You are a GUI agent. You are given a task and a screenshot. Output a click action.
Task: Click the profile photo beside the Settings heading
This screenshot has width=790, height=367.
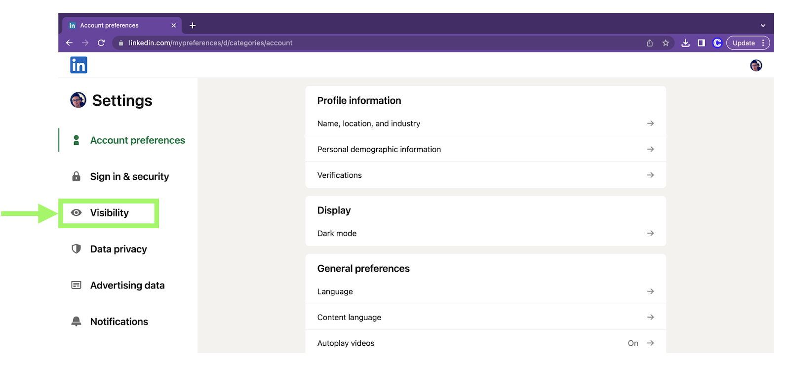(78, 100)
